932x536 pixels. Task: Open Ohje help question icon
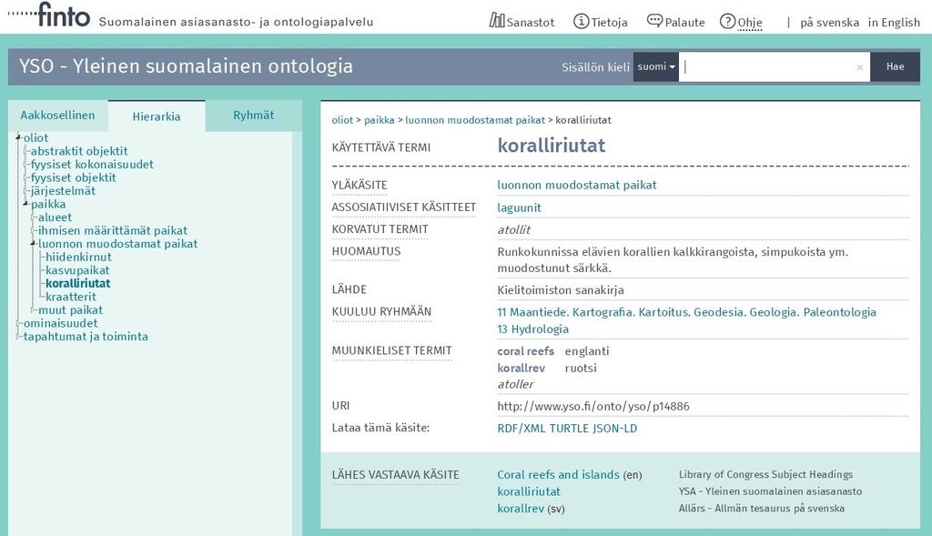tap(727, 22)
